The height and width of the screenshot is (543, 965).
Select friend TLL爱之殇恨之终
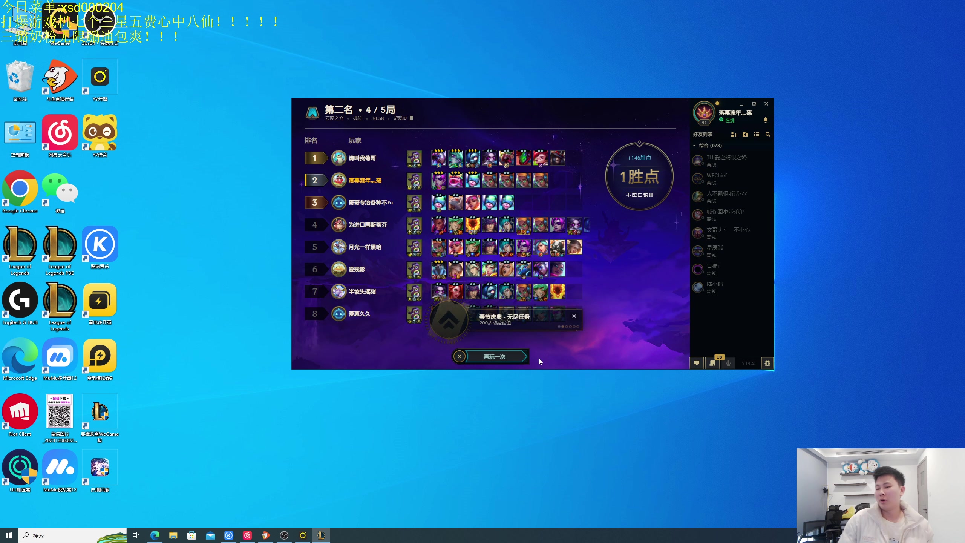tap(731, 160)
